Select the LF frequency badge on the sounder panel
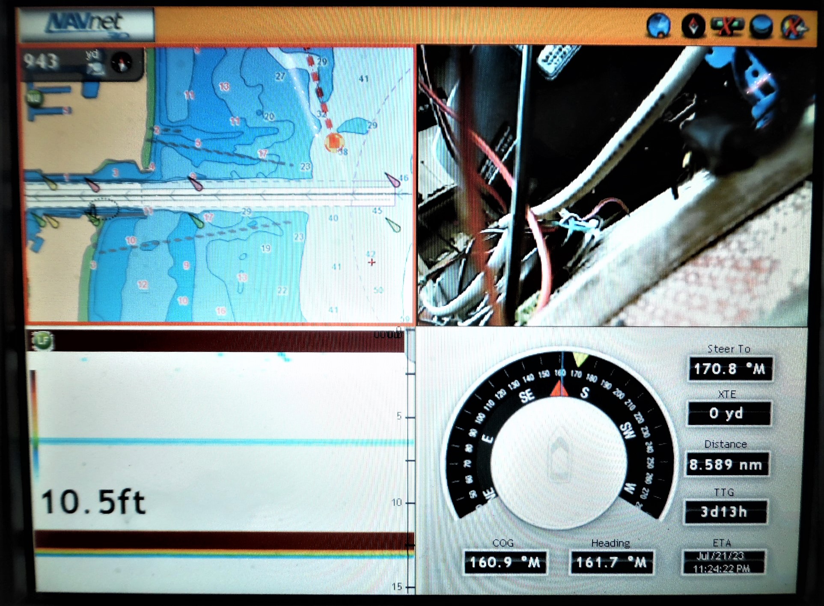 (x=42, y=341)
